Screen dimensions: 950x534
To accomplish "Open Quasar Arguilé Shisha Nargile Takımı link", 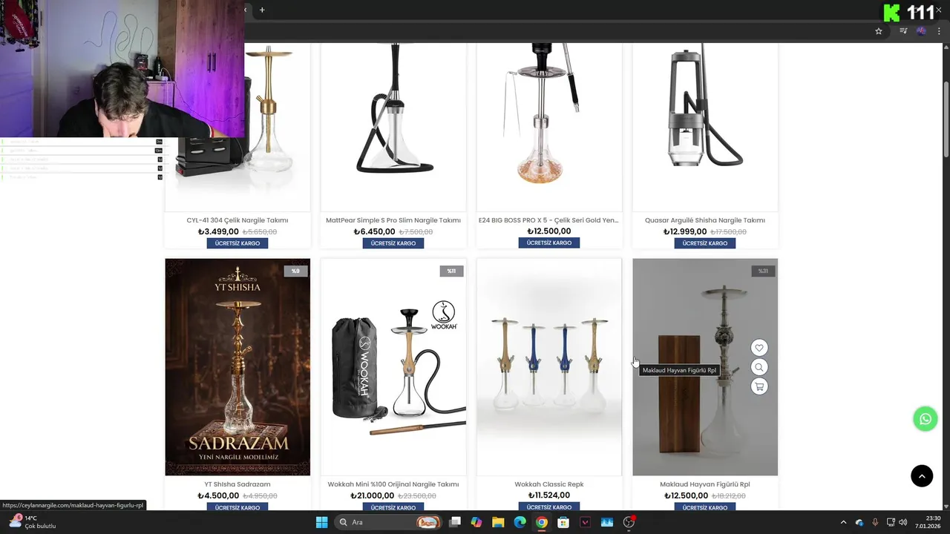I will coord(705,220).
